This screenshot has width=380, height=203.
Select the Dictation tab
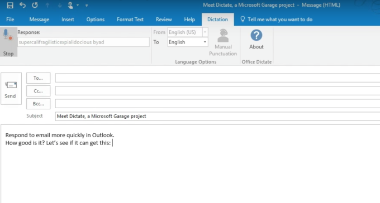tap(217, 20)
